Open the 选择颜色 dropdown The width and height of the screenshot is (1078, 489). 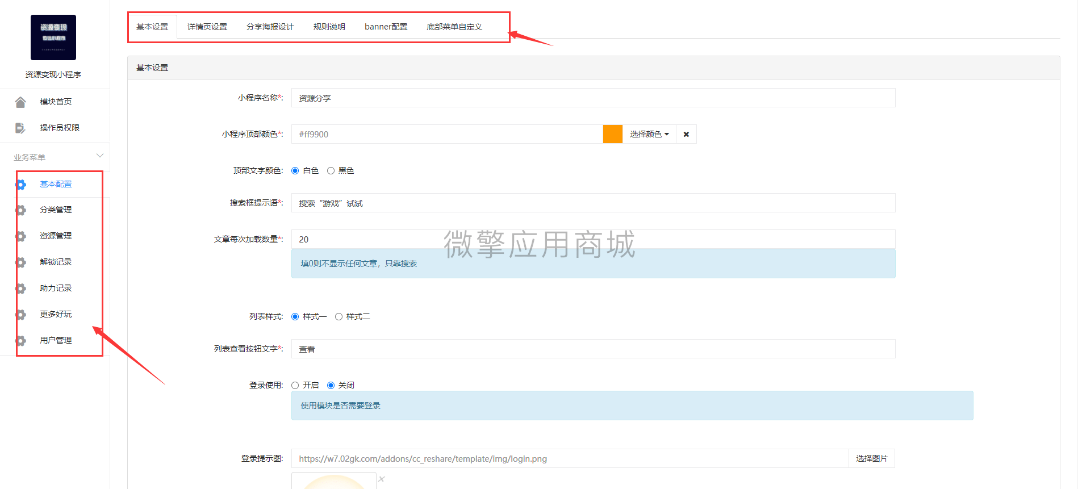point(649,134)
